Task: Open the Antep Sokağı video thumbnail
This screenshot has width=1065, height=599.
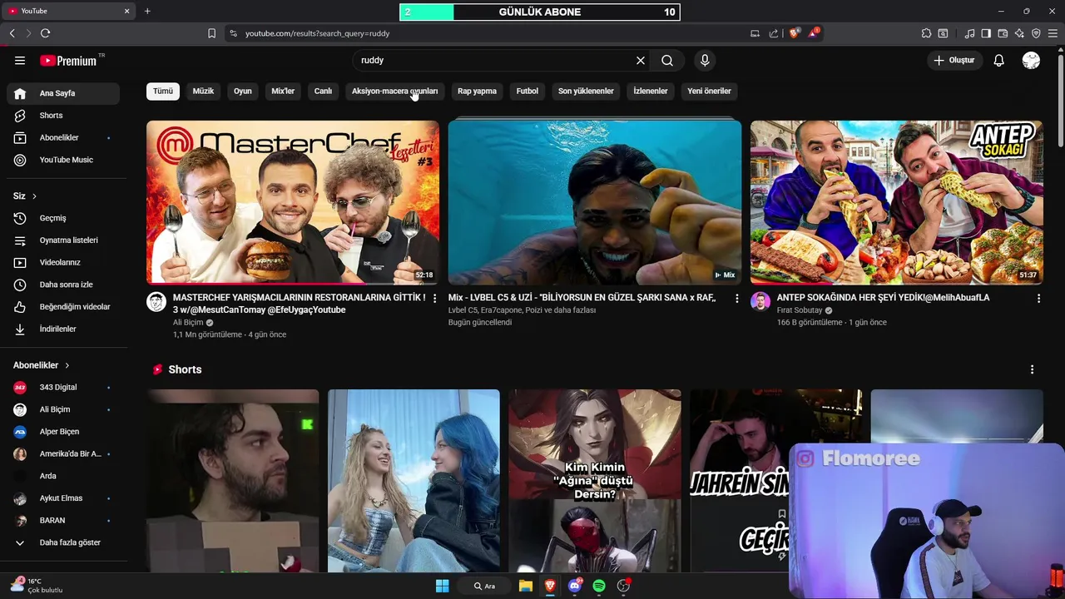Action: coord(896,202)
